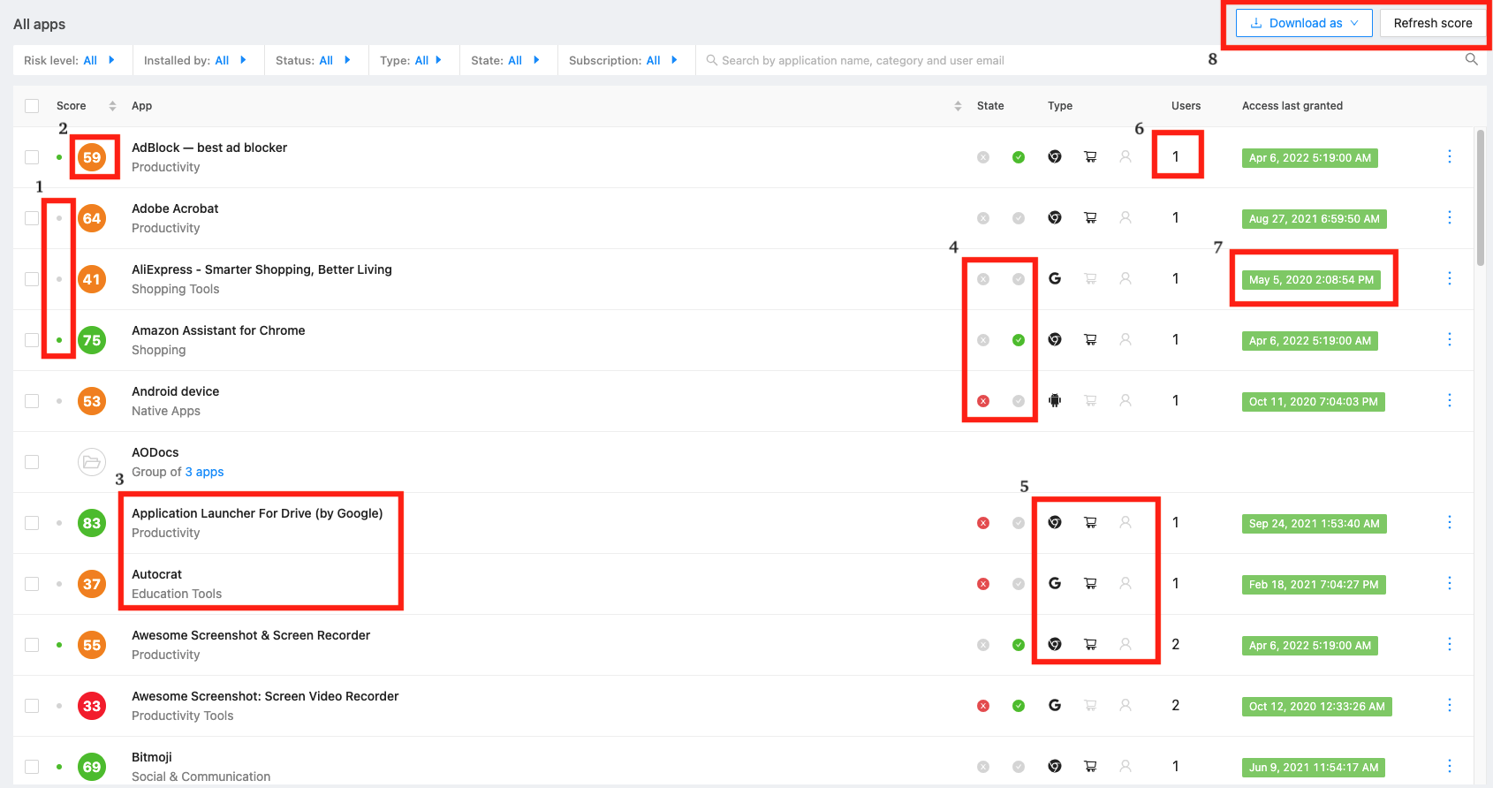Open the Download as dropdown
The height and width of the screenshot is (788, 1493).
(1304, 23)
